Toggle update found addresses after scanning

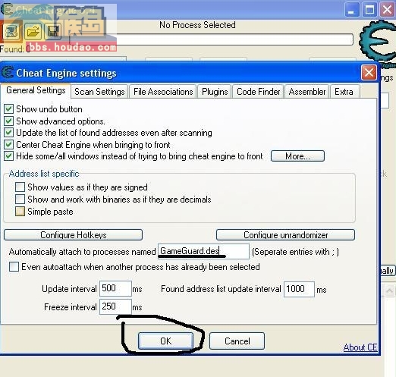(x=8, y=133)
